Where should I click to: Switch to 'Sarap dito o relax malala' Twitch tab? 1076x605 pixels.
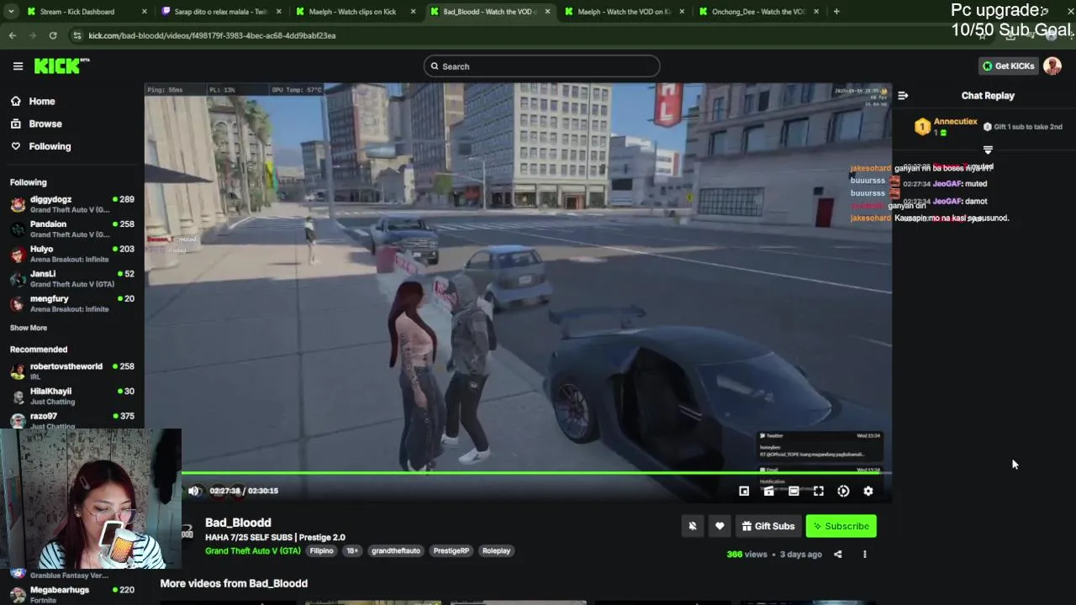(x=220, y=12)
